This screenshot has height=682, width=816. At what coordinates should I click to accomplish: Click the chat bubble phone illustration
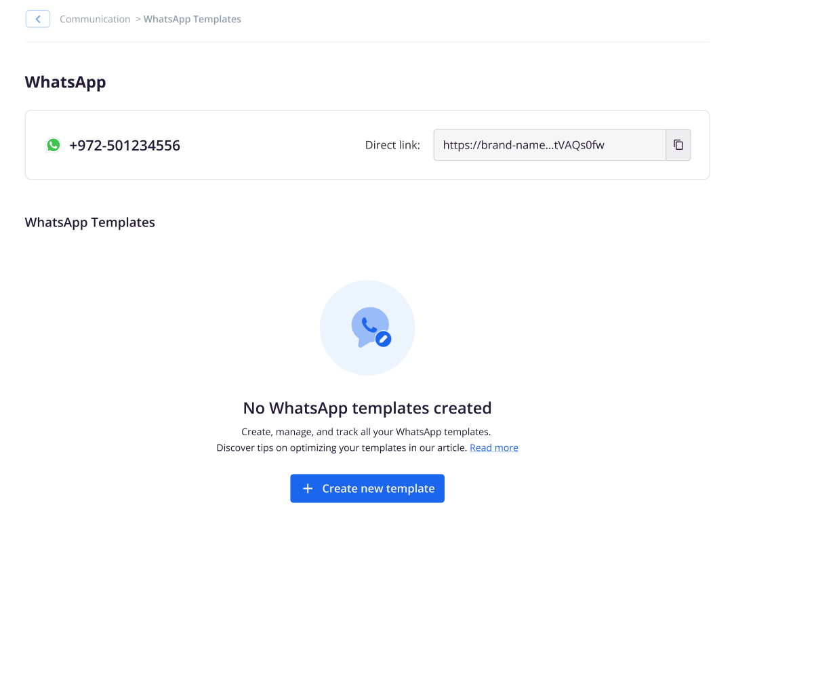[366, 325]
